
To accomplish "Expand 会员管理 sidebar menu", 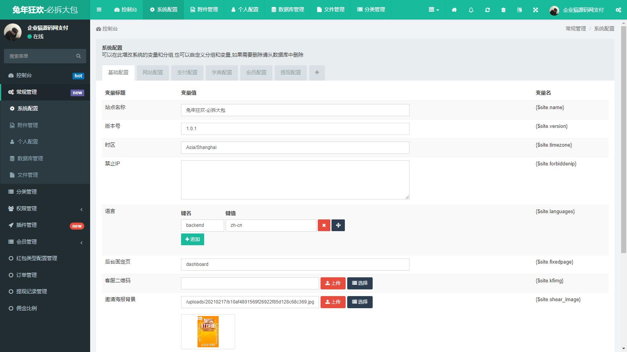I will (x=45, y=242).
